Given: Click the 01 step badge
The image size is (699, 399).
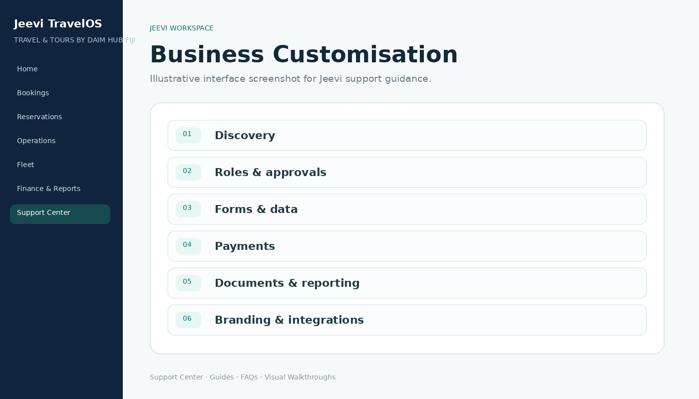Looking at the screenshot, I should 188,135.
